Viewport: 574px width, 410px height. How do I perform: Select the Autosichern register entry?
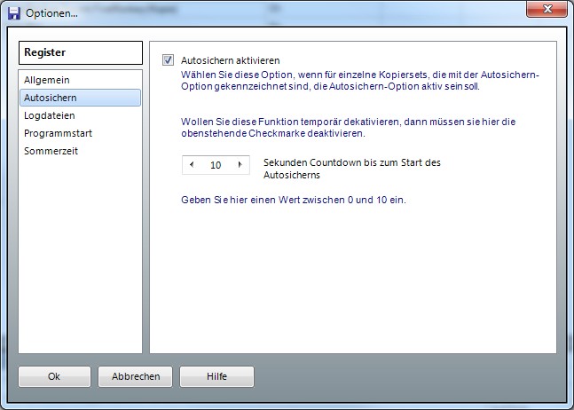pyautogui.click(x=50, y=98)
